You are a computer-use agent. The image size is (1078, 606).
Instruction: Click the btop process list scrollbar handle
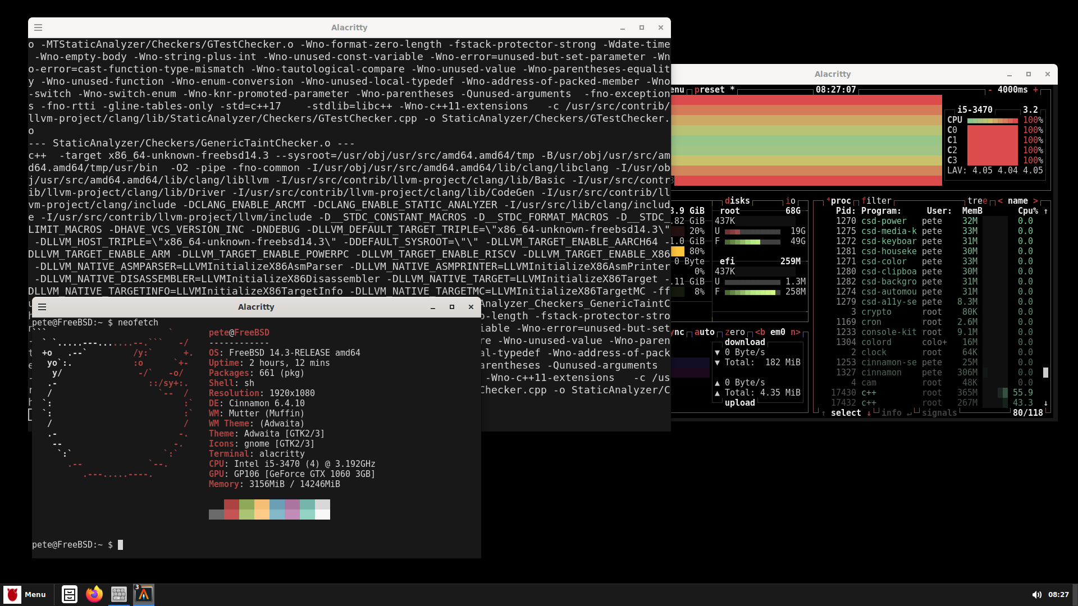1045,373
